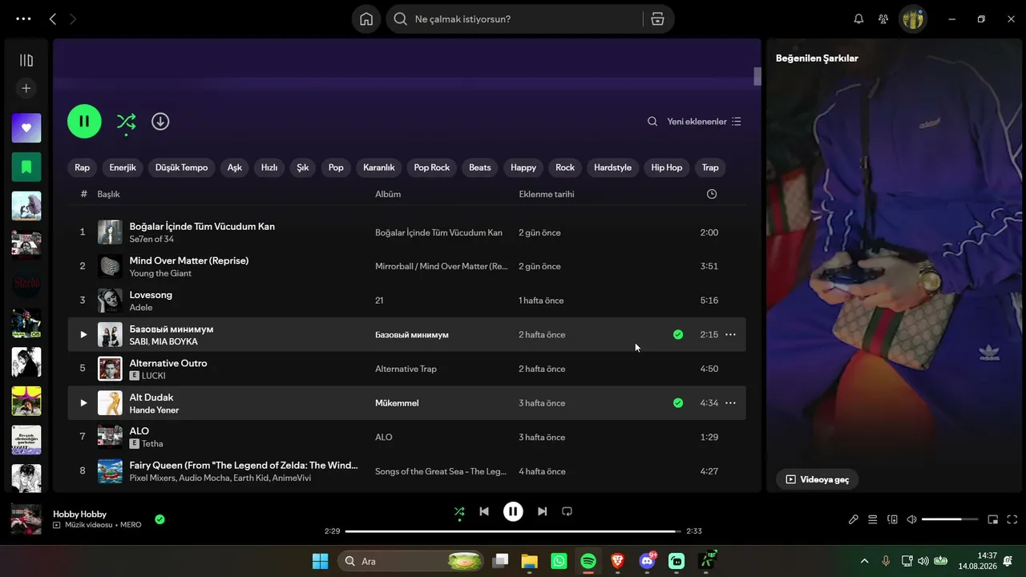This screenshot has width=1026, height=577.
Task: Open the Browse icon in the search bar
Action: [x=657, y=19]
